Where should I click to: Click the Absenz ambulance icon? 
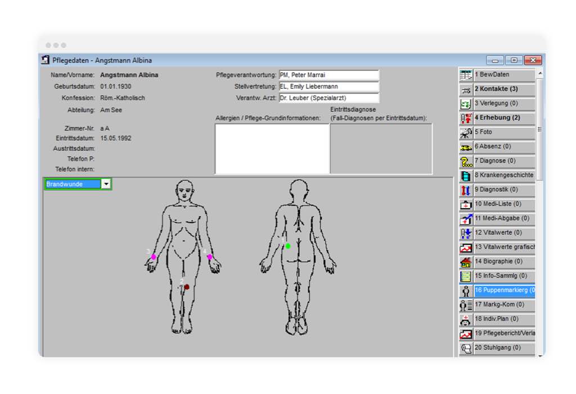466,147
